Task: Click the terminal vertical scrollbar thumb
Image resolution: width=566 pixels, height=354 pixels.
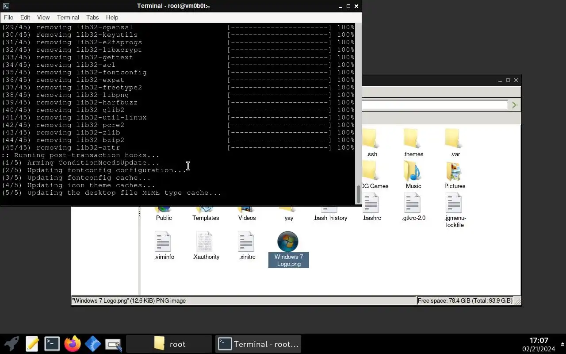Action: pyautogui.click(x=359, y=194)
